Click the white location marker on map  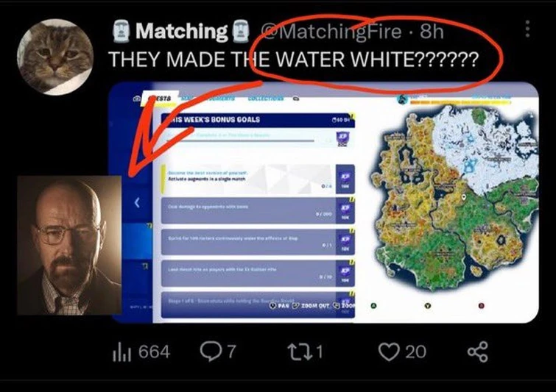(x=463, y=196)
